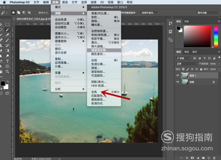The image size is (221, 160).
Task: Filter layers by shape layer icon
Action: (x=209, y=58)
